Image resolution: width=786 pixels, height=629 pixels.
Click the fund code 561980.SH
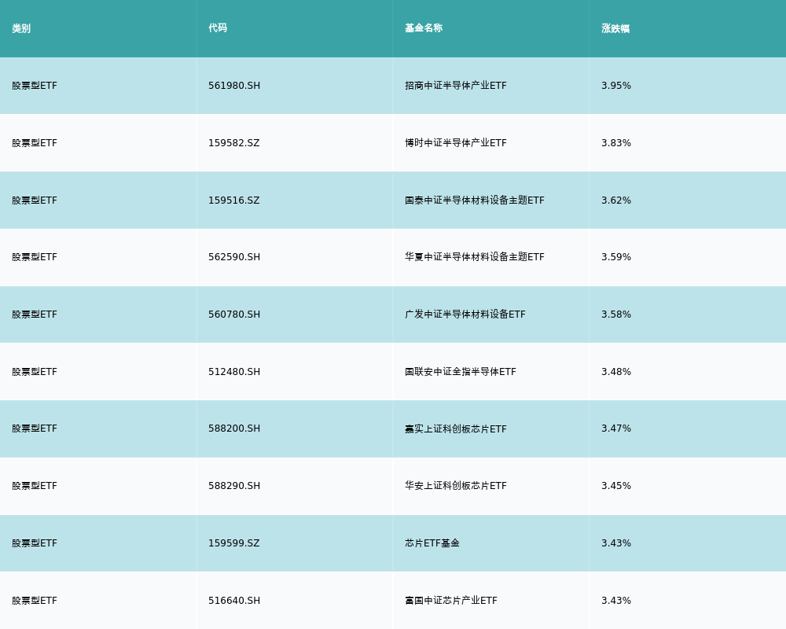pyautogui.click(x=234, y=86)
